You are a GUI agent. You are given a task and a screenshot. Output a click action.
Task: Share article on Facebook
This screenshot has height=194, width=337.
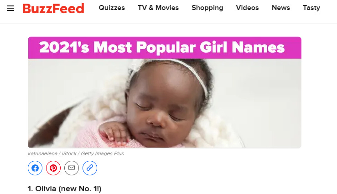35,168
